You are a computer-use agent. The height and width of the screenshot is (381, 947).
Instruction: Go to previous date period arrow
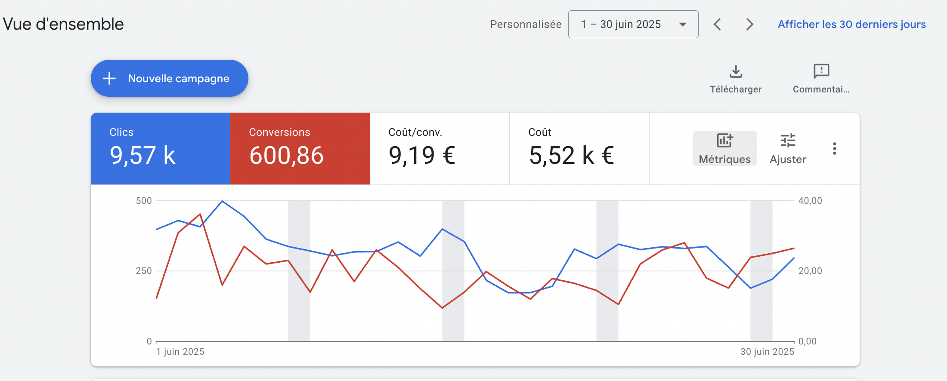pyautogui.click(x=717, y=25)
